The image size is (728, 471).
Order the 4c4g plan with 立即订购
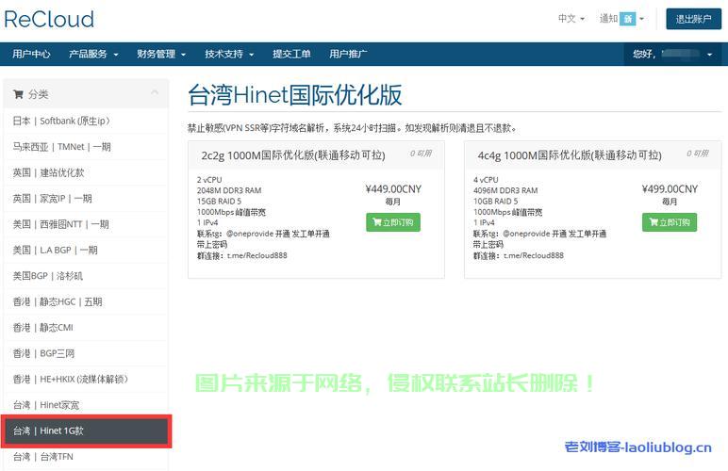(669, 222)
